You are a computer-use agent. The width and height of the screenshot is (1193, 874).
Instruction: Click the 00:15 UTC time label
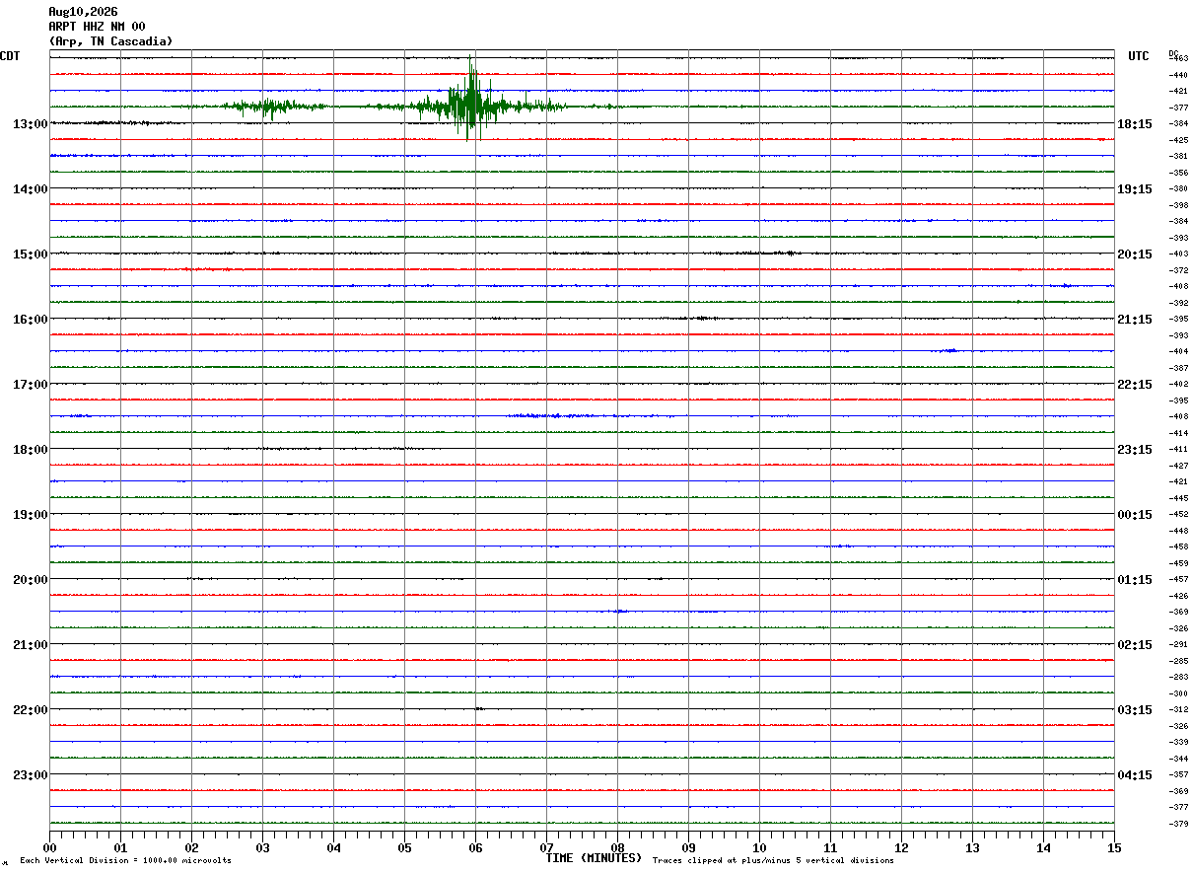(1135, 515)
